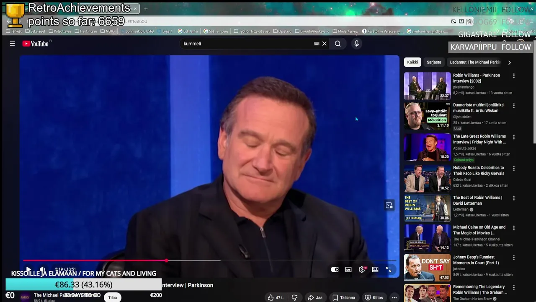Open 'Työhön liittyvät asiat' bookmarks folder
The image size is (536, 302).
[x=252, y=31]
